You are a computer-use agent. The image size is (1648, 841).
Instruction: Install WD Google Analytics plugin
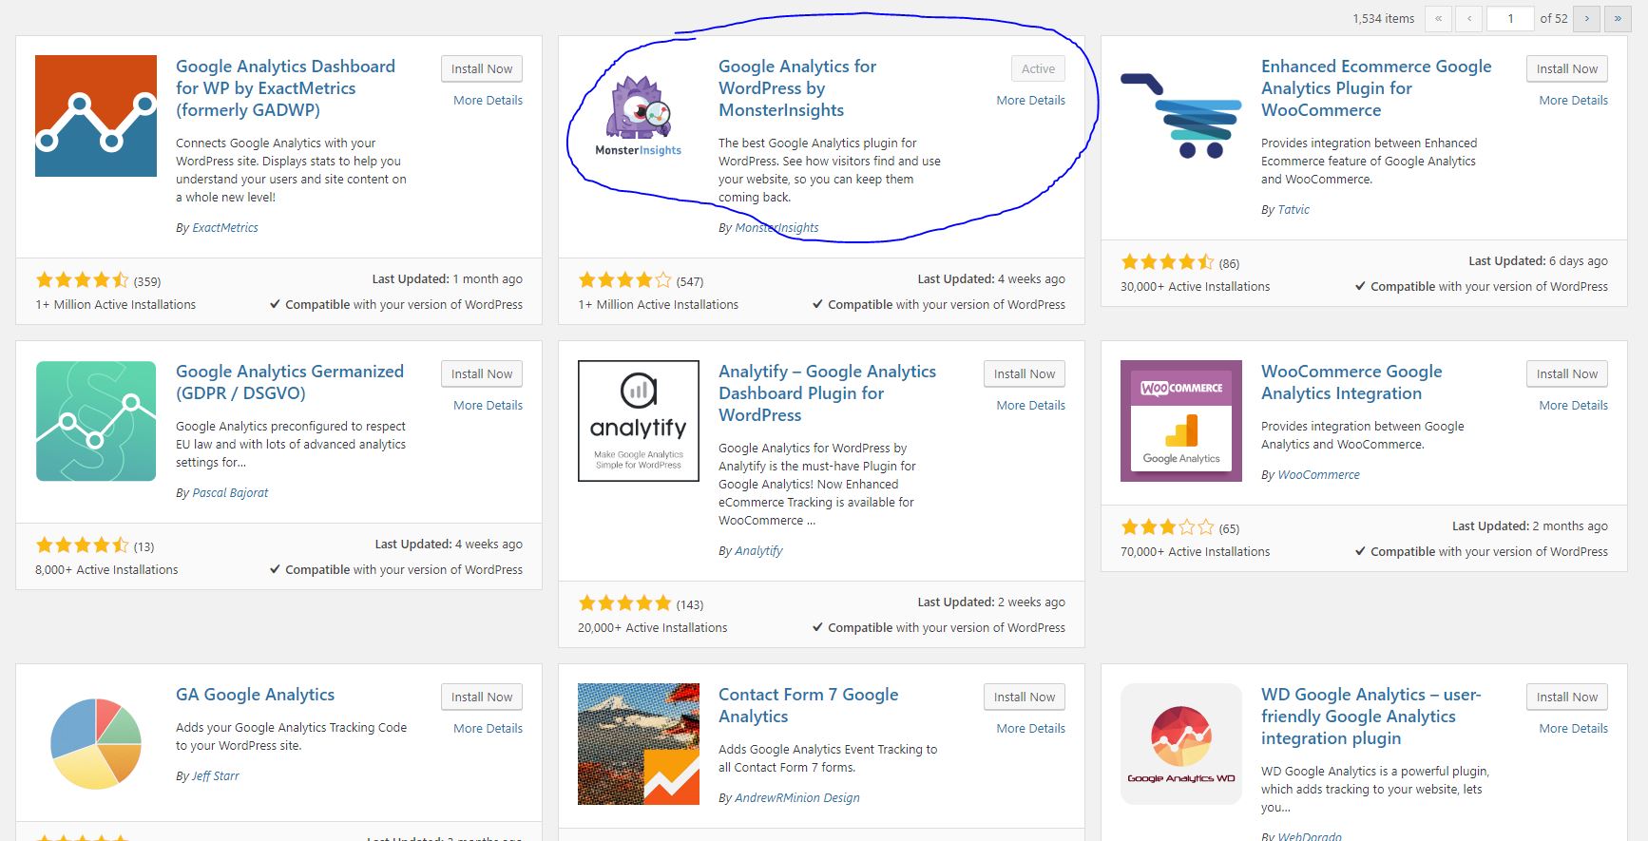(x=1567, y=697)
